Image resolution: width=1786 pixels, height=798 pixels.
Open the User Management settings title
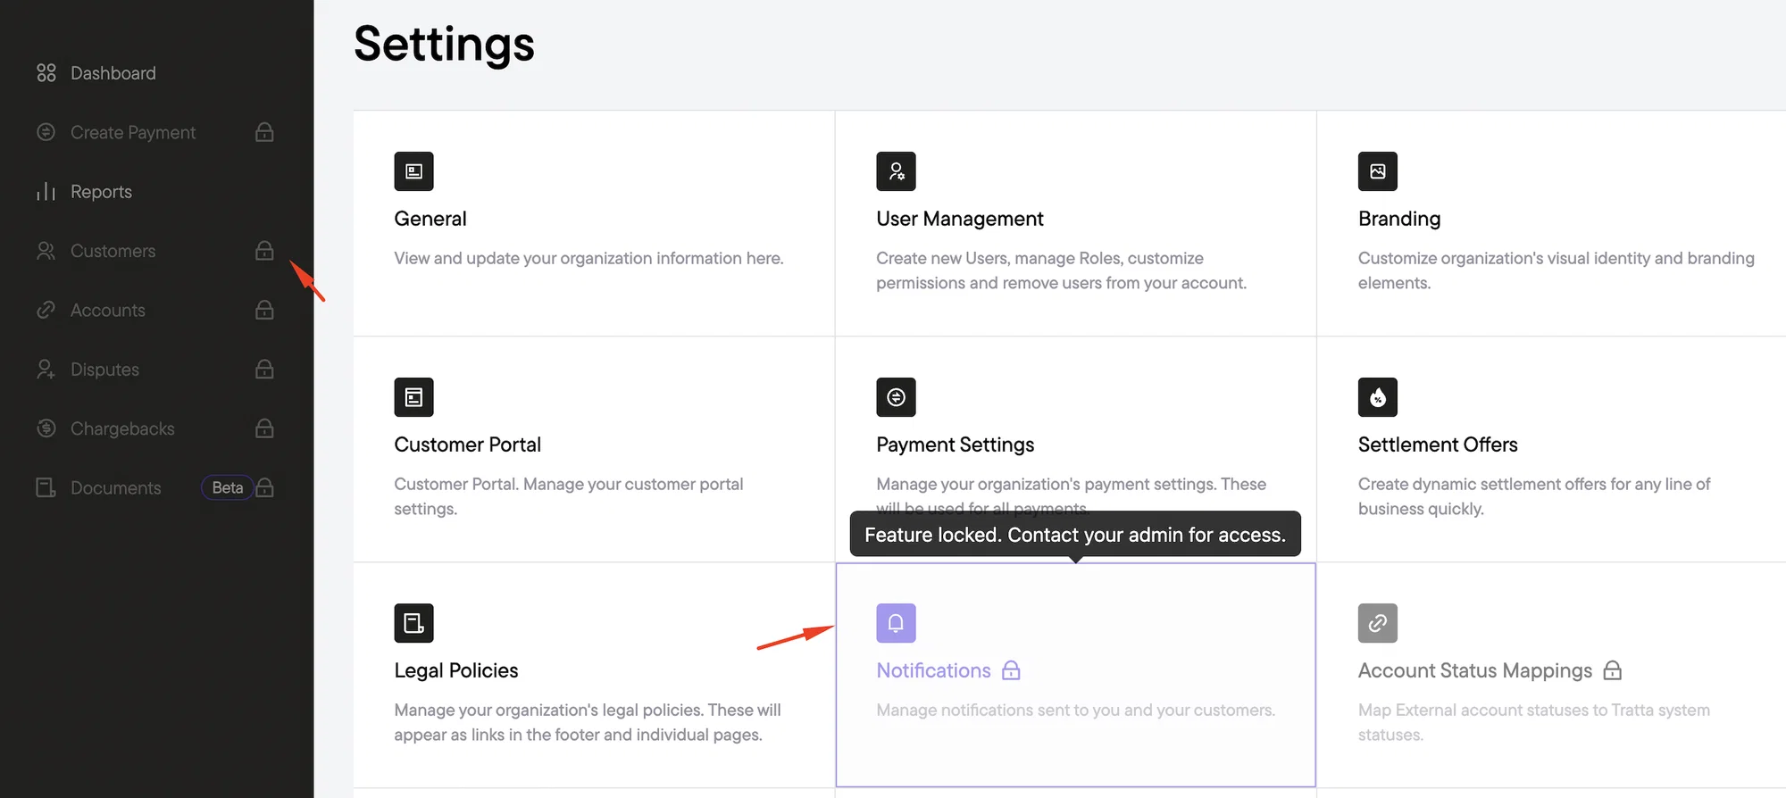[960, 219]
